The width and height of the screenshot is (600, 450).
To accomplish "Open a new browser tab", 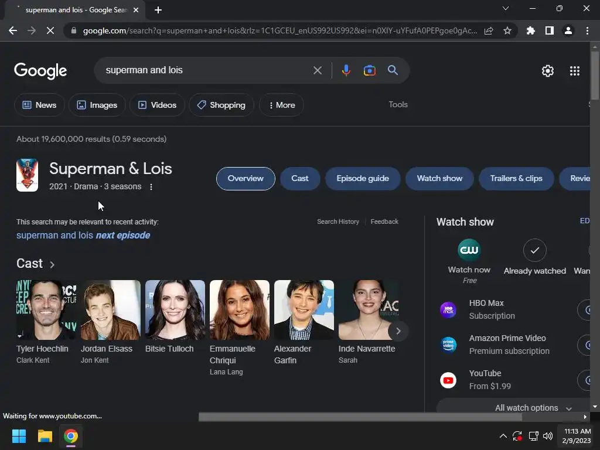I will click(x=158, y=10).
